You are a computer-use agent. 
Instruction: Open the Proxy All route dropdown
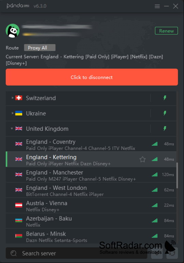[40, 48]
